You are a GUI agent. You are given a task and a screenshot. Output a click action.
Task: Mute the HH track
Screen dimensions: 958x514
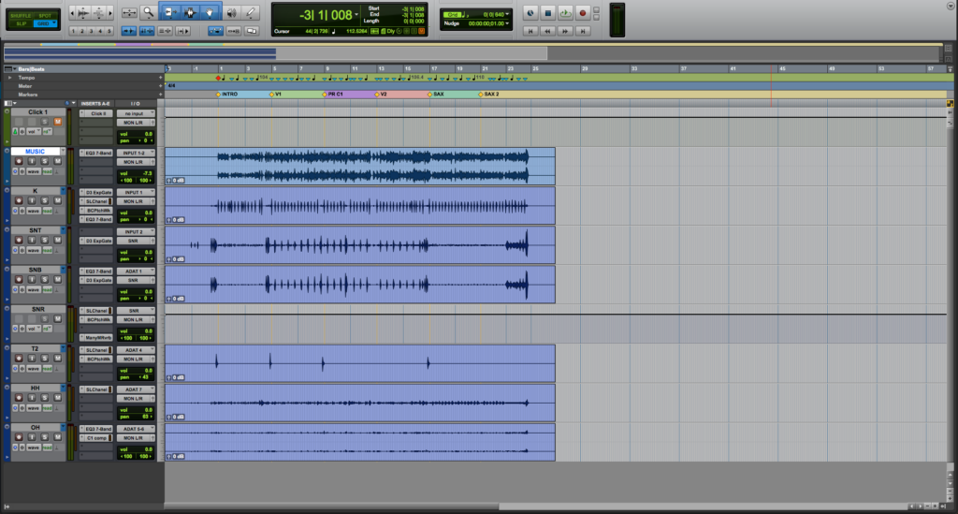[57, 398]
